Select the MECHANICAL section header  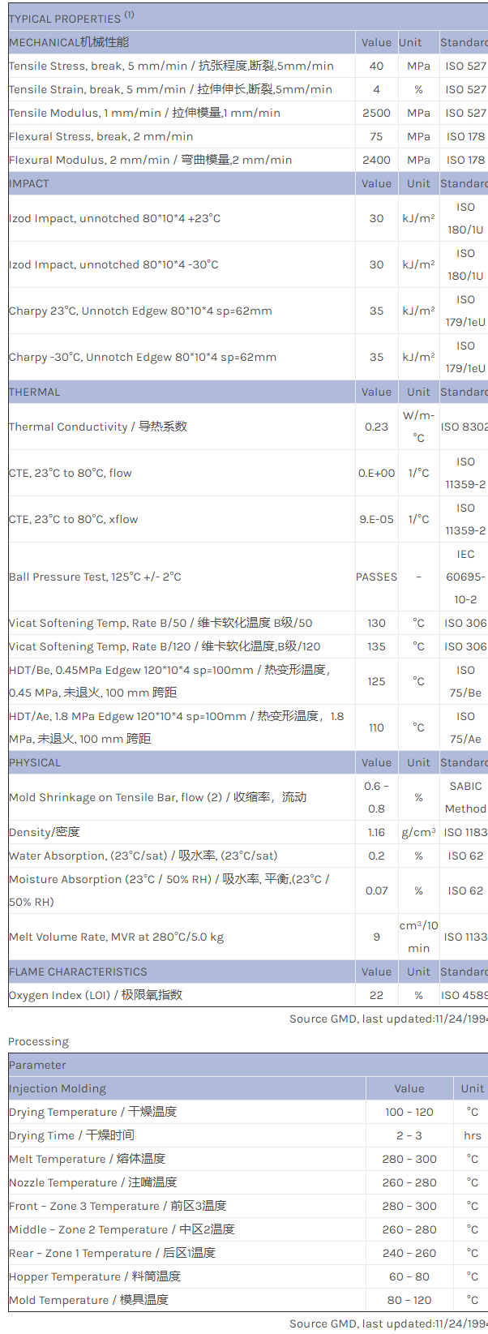tap(69, 42)
